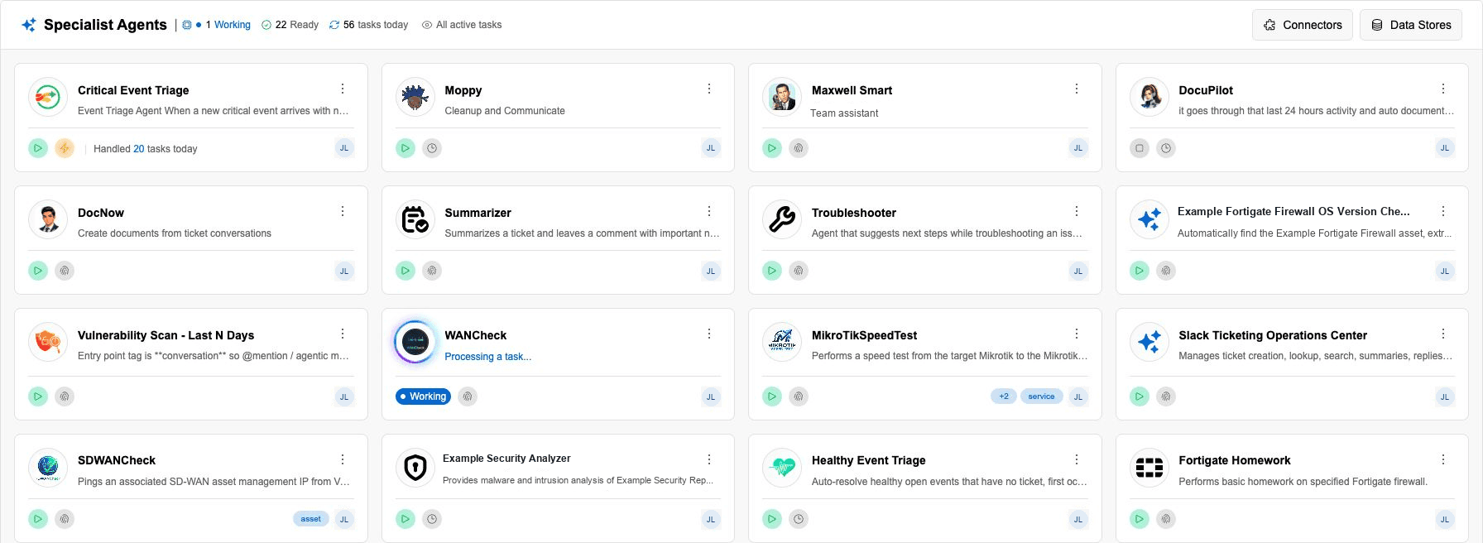Click the lightning trigger icon on Critical Event Triage
This screenshot has height=543, width=1483.
[x=65, y=148]
